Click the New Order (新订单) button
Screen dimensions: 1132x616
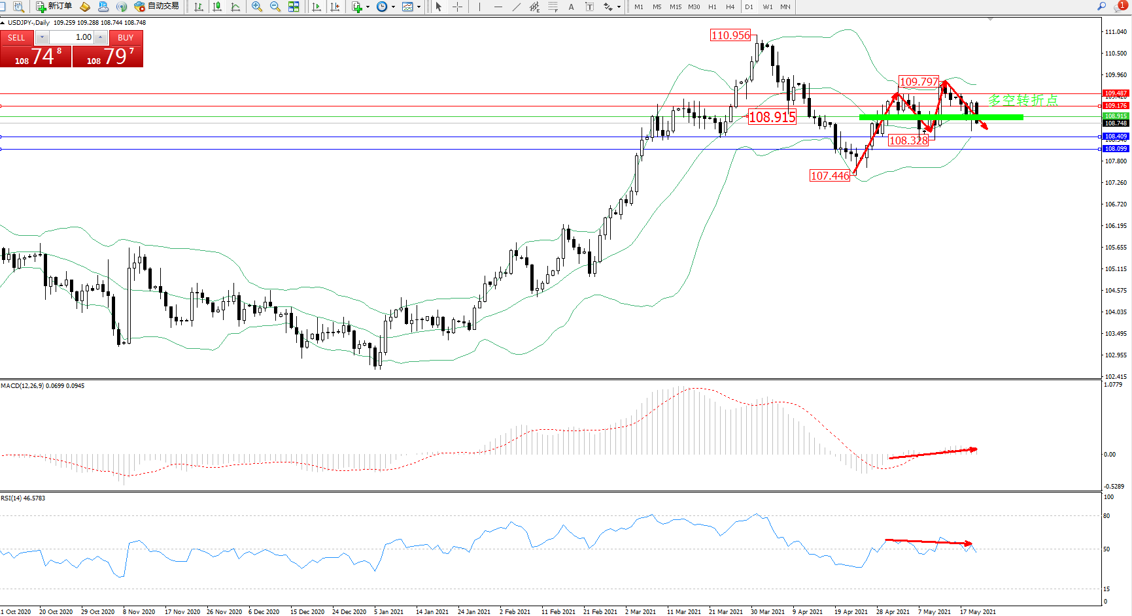click(54, 7)
